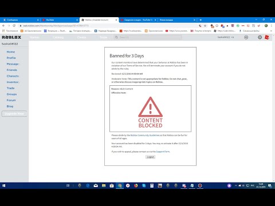Open a new browser tab
This screenshot has height=206, width=275.
pyautogui.click(x=201, y=20)
